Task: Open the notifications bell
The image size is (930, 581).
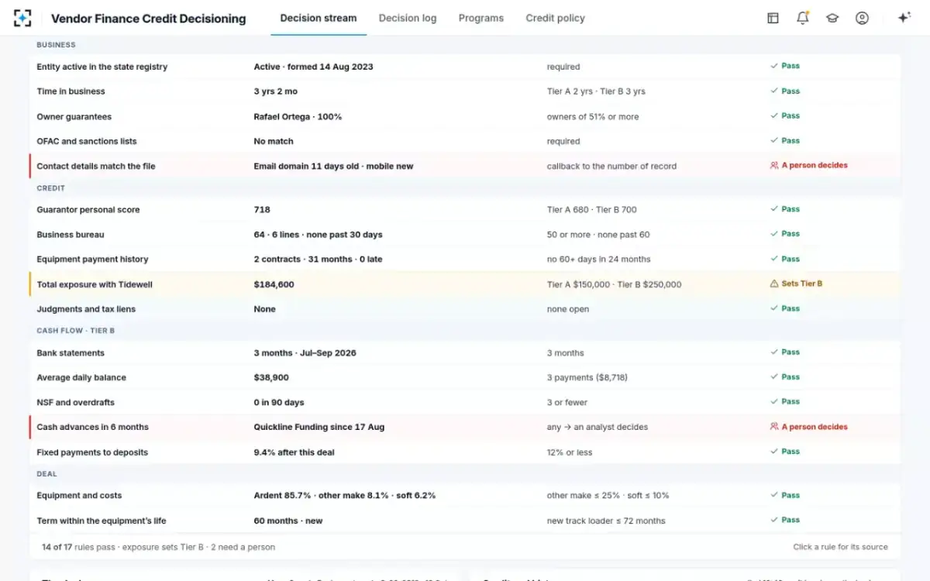Action: (803, 18)
